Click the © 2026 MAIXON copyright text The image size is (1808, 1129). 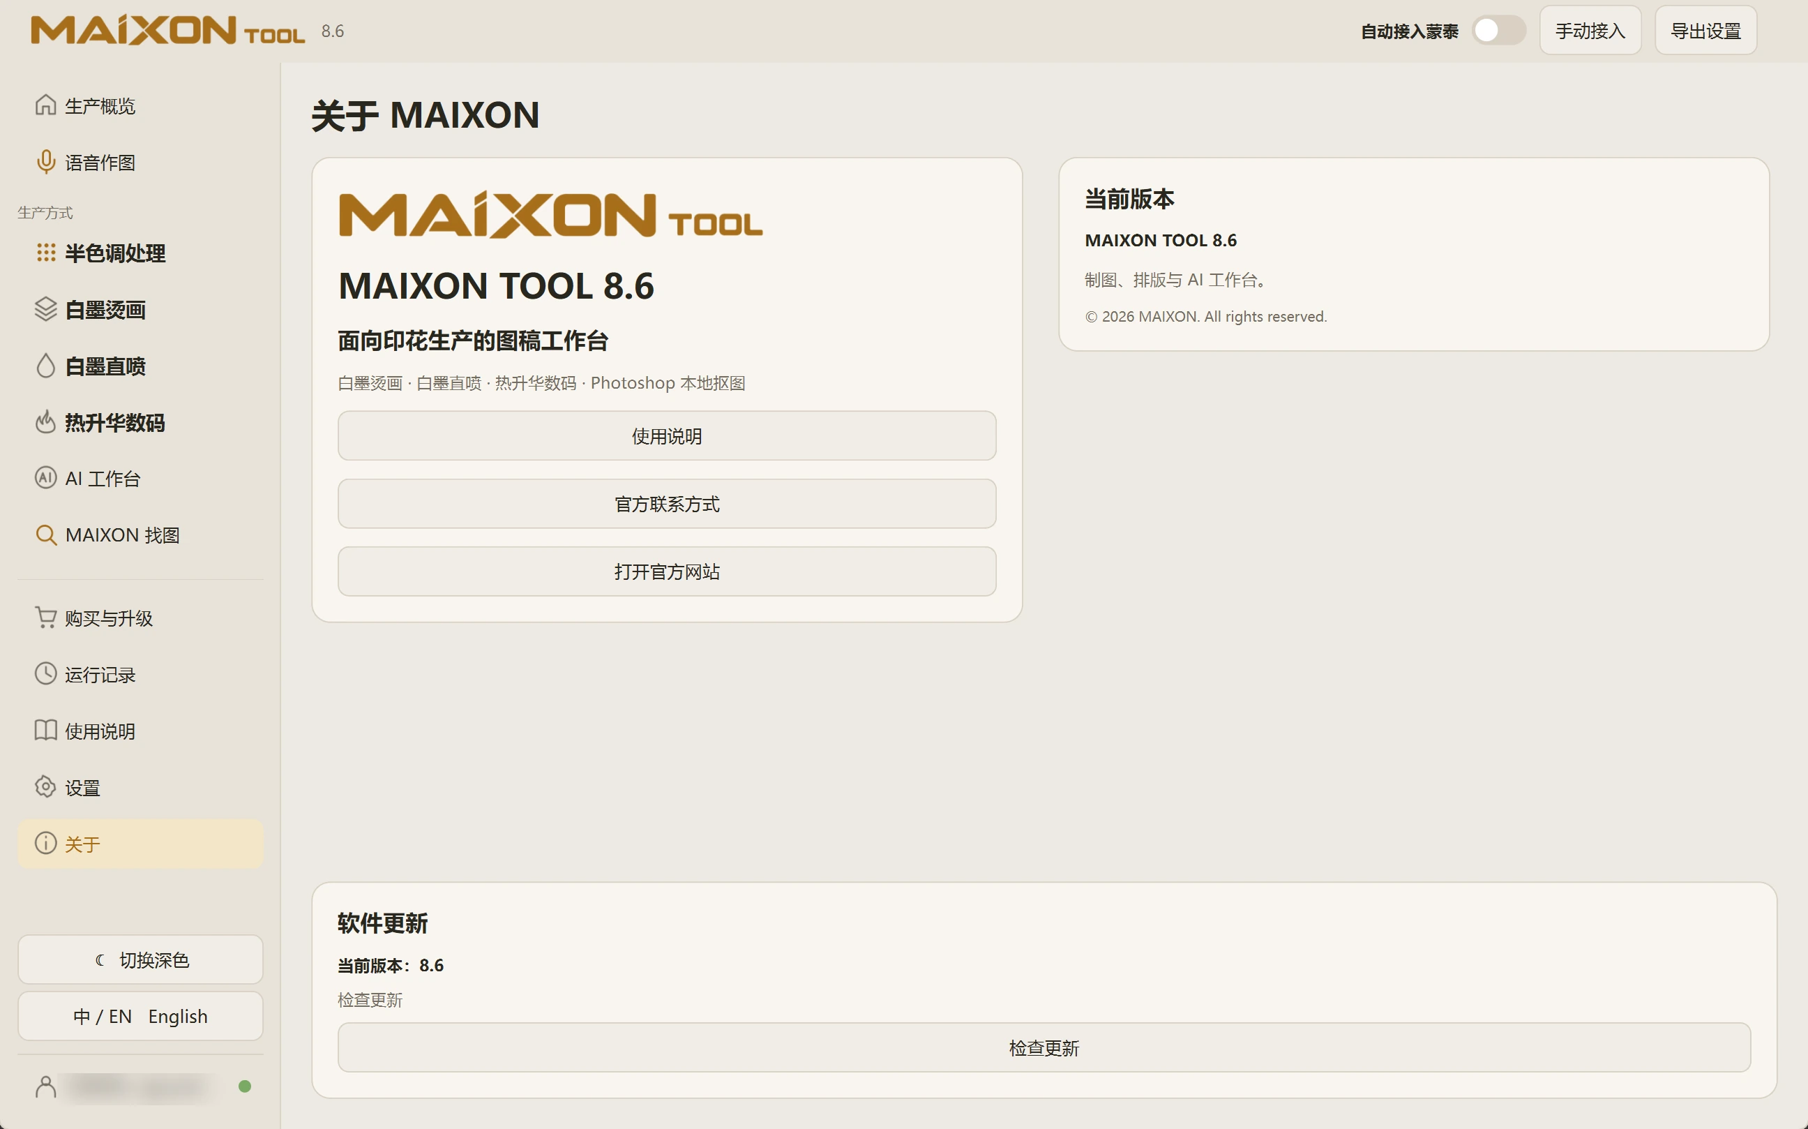point(1205,316)
